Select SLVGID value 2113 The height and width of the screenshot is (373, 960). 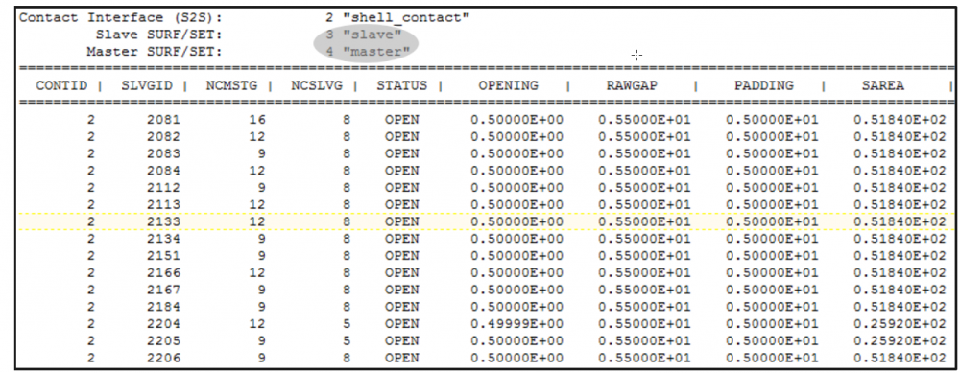click(163, 204)
